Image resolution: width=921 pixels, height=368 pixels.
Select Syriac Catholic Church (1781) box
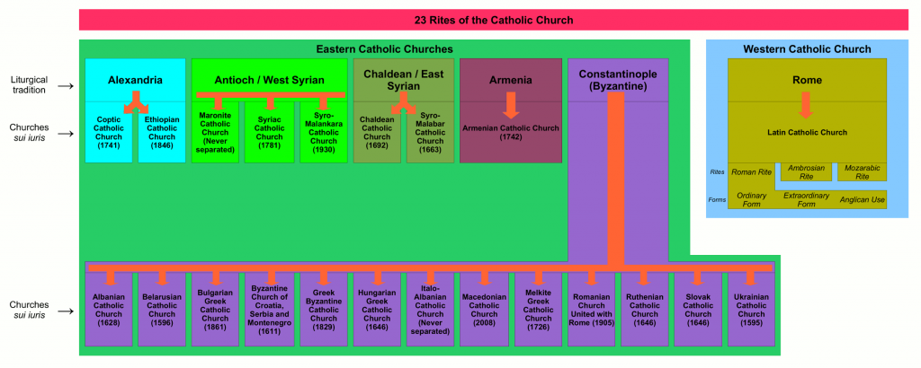click(x=270, y=132)
